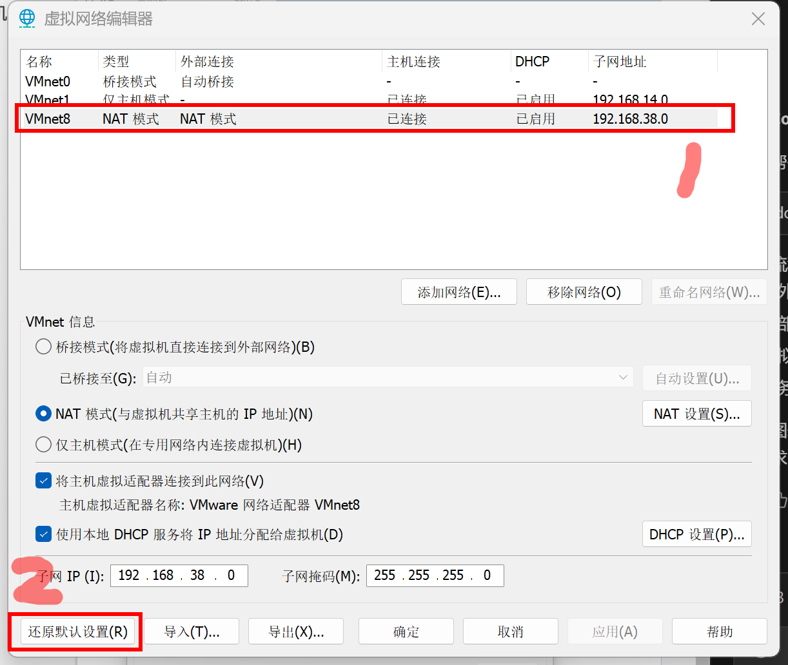Click the 子网地址 column header
788x665 pixels.
653,62
